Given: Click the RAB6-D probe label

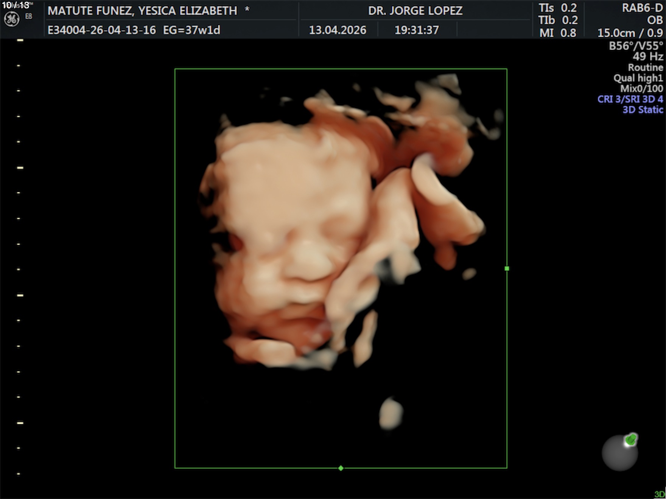Looking at the screenshot, I should pyautogui.click(x=642, y=8).
